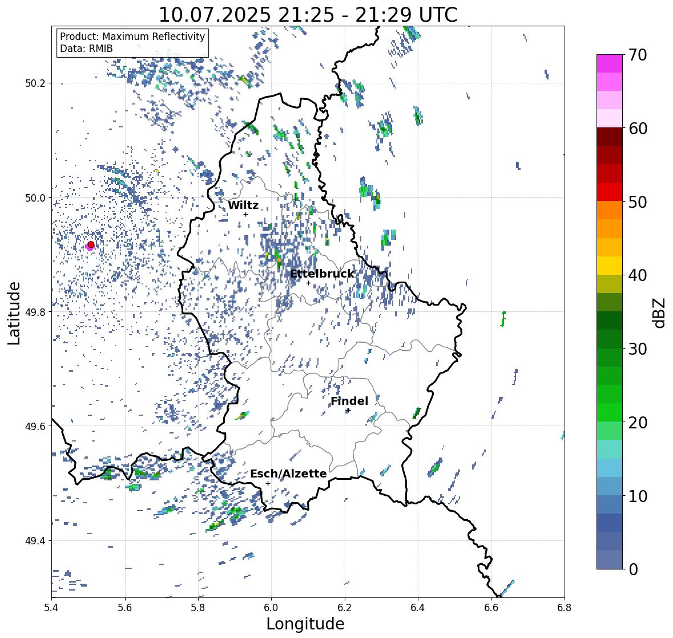Click 'Product: Maximum Reflectivity' text

coord(132,37)
